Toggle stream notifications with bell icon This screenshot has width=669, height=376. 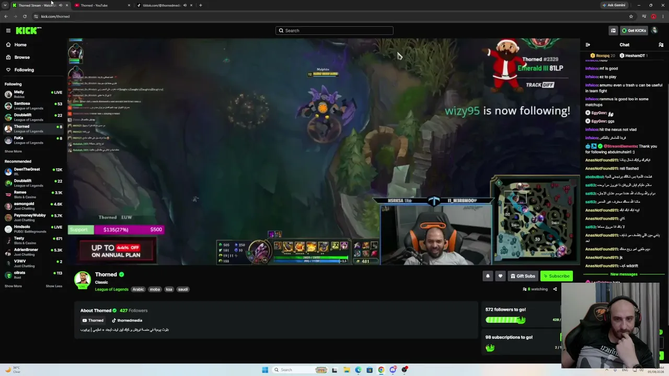click(488, 276)
